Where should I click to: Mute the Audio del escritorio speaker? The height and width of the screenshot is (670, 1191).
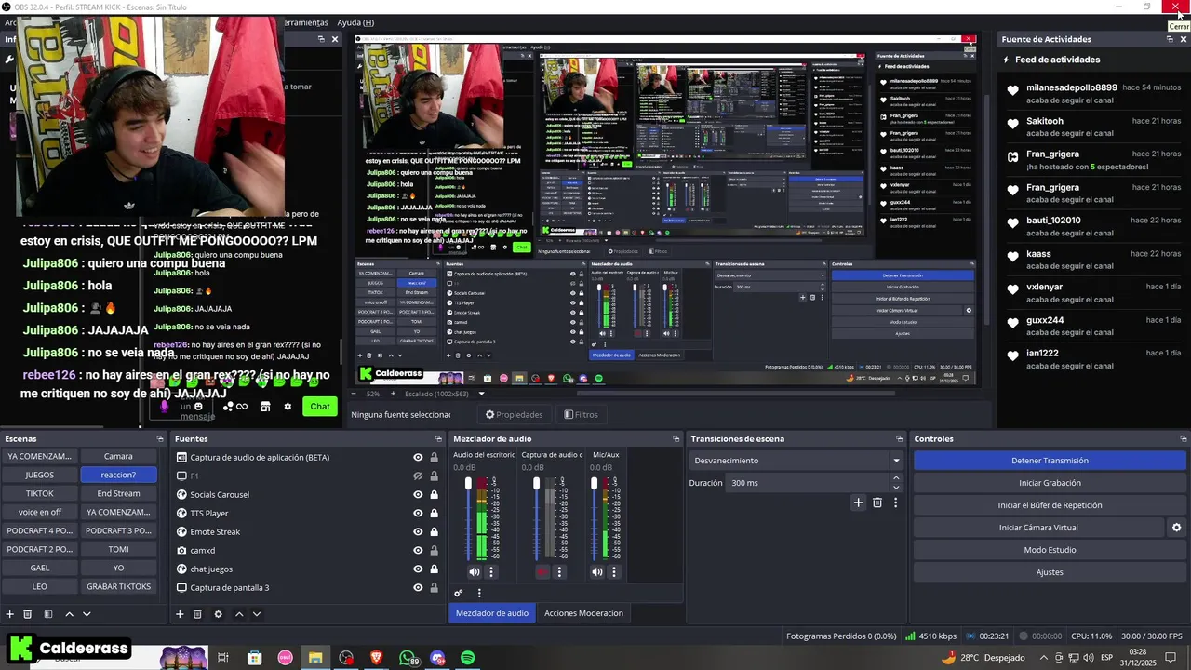point(474,572)
